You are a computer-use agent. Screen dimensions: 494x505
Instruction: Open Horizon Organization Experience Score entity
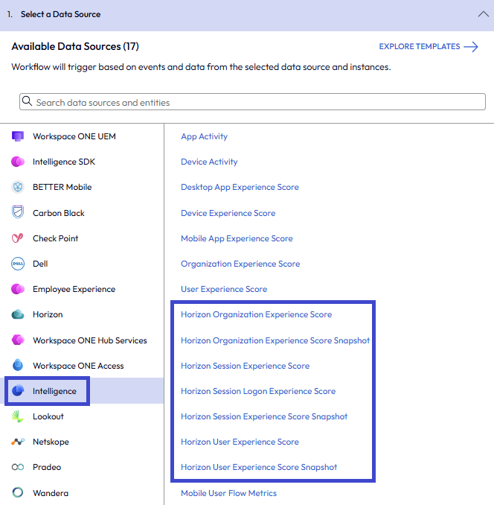(x=257, y=314)
